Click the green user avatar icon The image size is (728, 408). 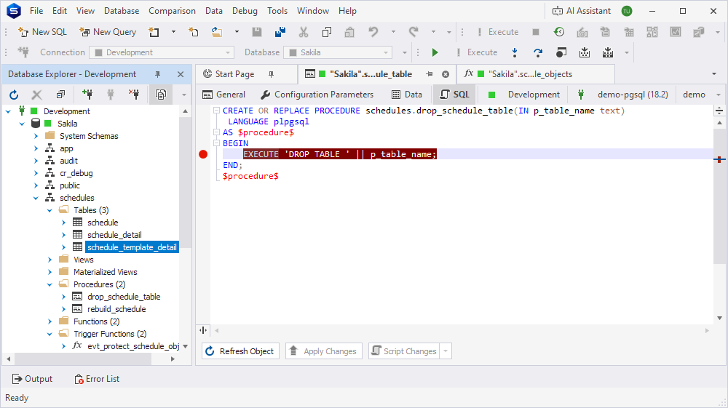coord(627,11)
